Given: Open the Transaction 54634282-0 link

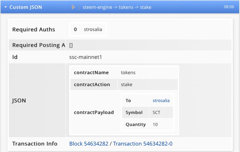Looking at the screenshot, I should click(x=142, y=144).
